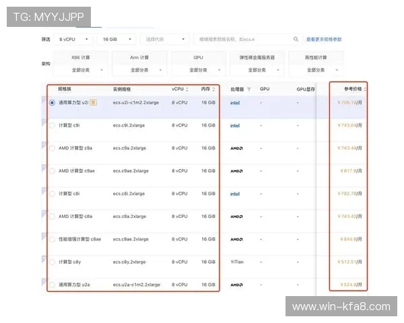Select the 通用算力型 u2a radio button
The image size is (404, 323).
point(52,285)
